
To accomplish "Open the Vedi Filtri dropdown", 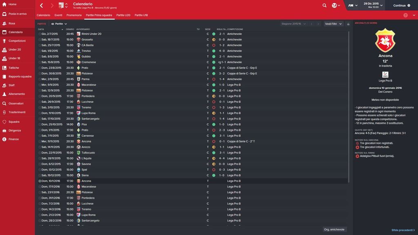I will coord(333,24).
